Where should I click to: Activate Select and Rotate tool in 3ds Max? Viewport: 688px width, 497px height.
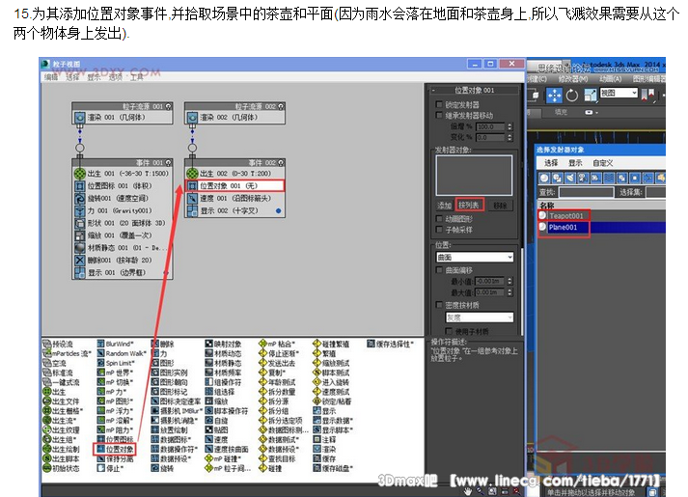[x=571, y=96]
